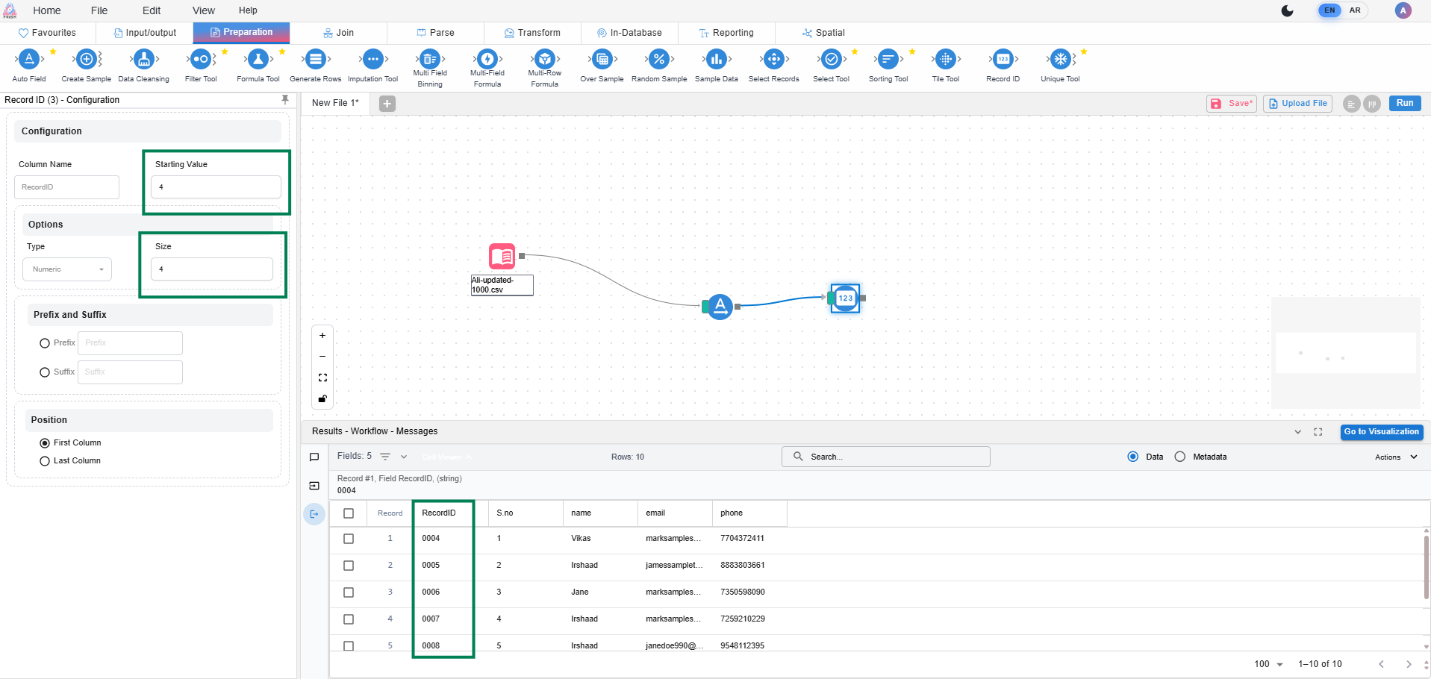Toggle dark mode moon icon
Image resolution: width=1431 pixels, height=679 pixels.
click(x=1287, y=10)
